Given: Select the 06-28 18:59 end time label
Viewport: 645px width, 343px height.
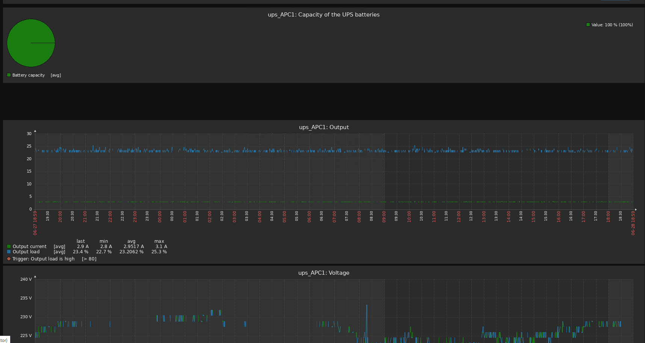Looking at the screenshot, I should pyautogui.click(x=633, y=223).
